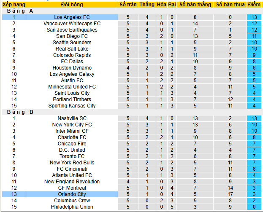Select San Jose Earthquakes in the standings
Screen dimensions: 263x212
[x=72, y=30]
